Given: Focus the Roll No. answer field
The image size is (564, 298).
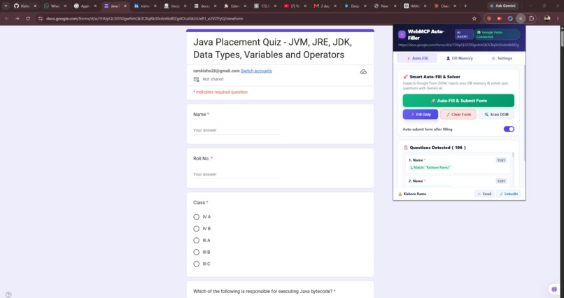Looking at the screenshot, I should [x=237, y=174].
